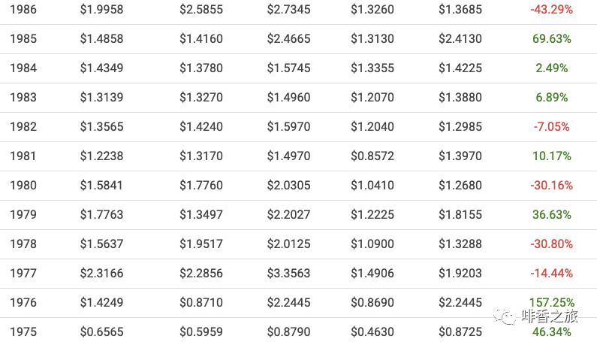This screenshot has width=597, height=342.
Task: Click the -7.05% change for 1982
Action: 551,127
